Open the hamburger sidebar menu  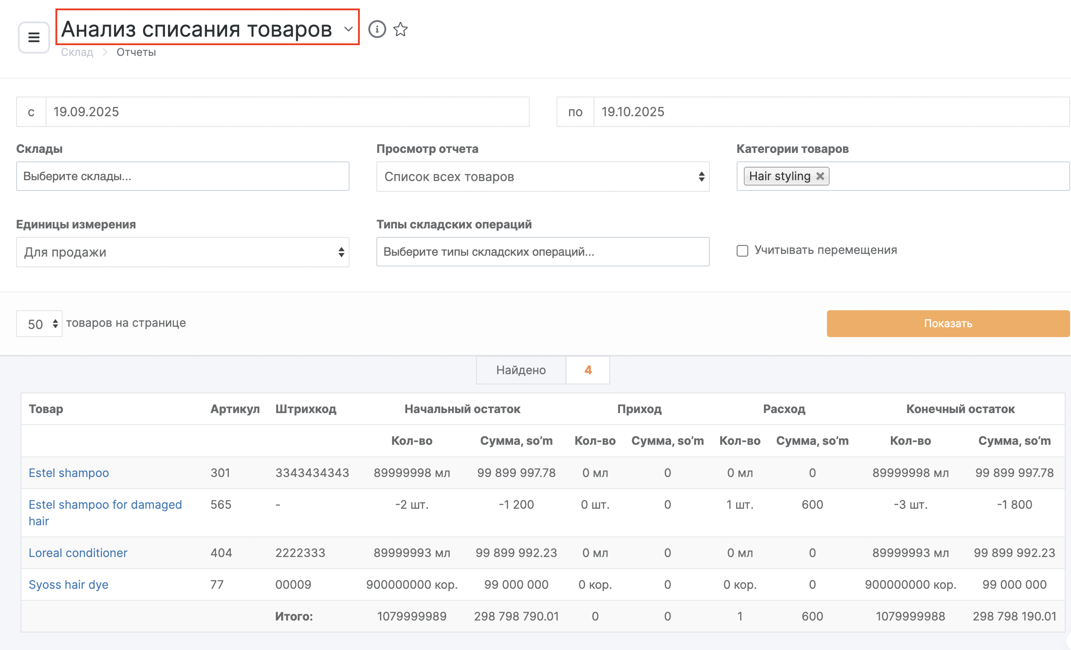[34, 38]
